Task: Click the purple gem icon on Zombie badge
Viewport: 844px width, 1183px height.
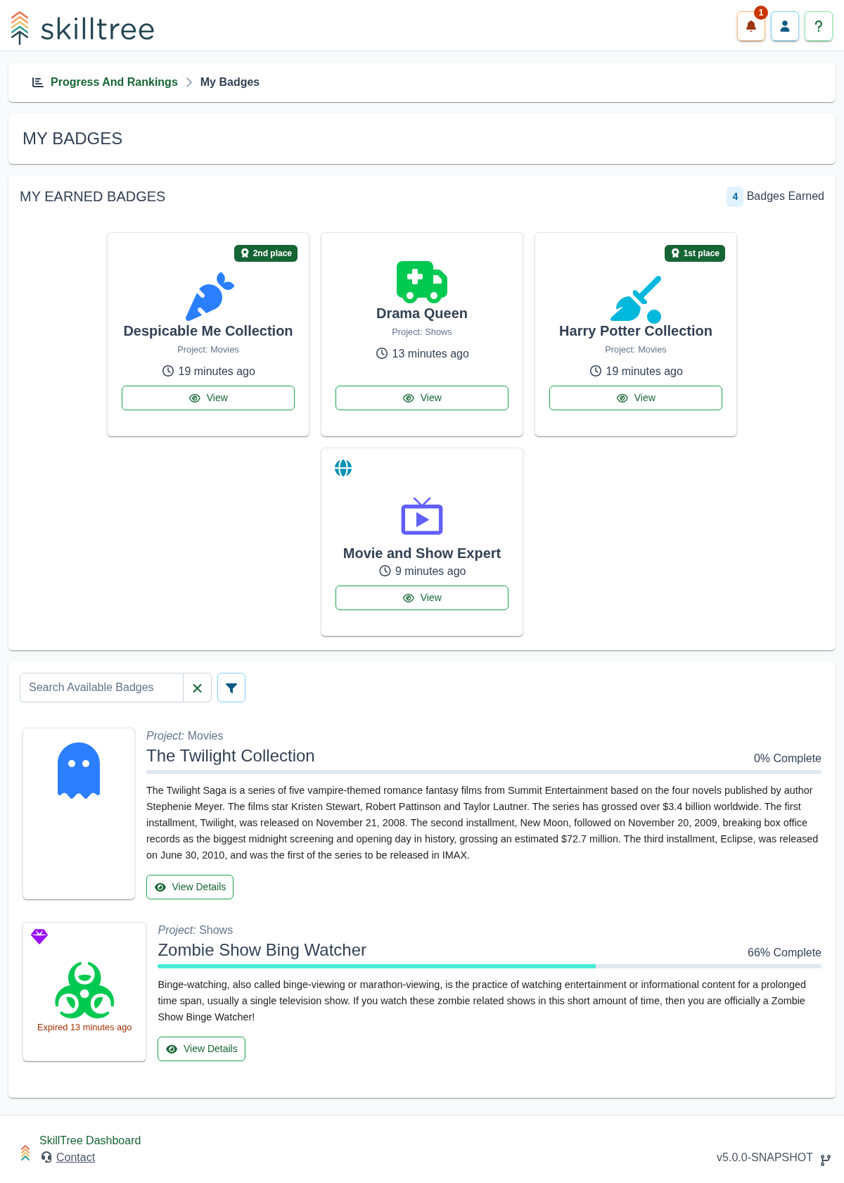Action: coord(39,936)
